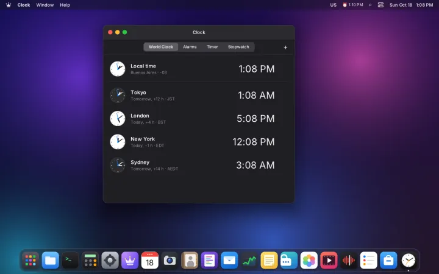Image resolution: width=439 pixels, height=274 pixels.
Task: Open the video player app in dock
Action: tap(329, 261)
